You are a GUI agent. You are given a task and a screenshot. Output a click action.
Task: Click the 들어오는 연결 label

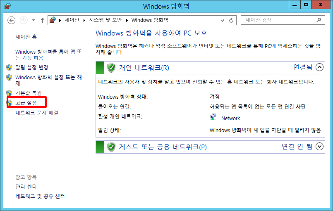[x=114, y=107]
